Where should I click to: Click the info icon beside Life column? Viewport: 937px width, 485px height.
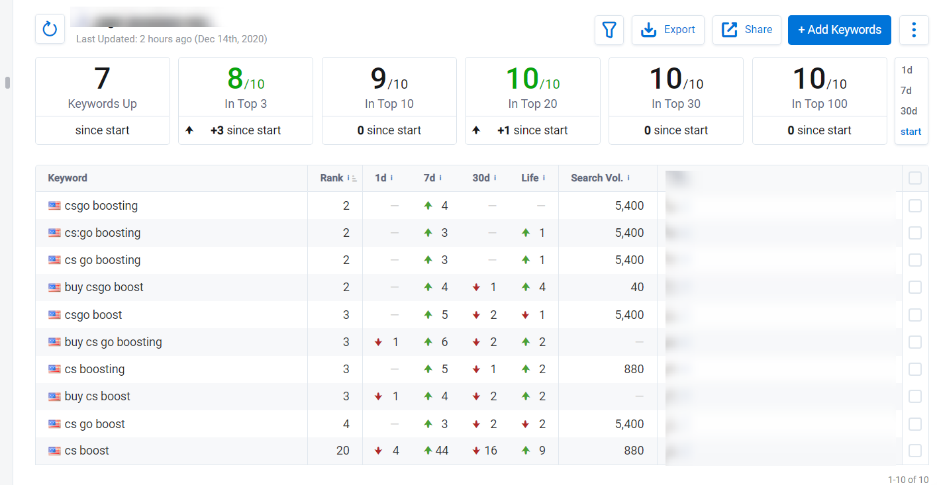pos(544,178)
